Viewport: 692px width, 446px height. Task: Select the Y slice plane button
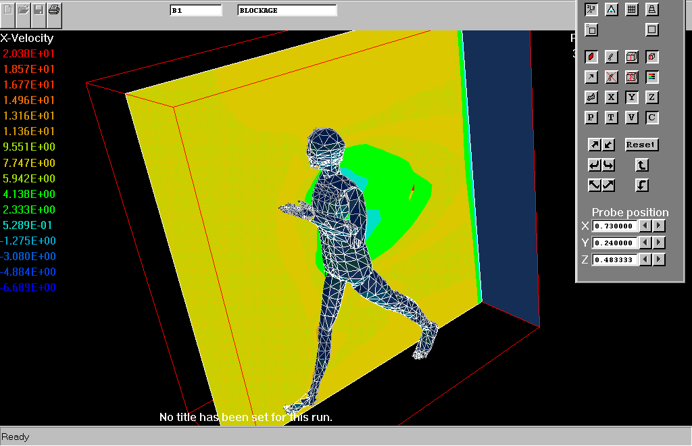pos(632,97)
